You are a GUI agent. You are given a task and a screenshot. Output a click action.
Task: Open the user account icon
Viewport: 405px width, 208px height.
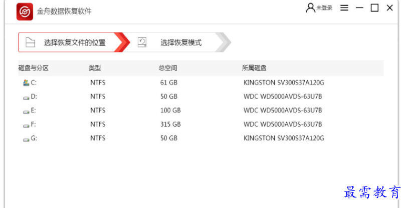(310, 8)
